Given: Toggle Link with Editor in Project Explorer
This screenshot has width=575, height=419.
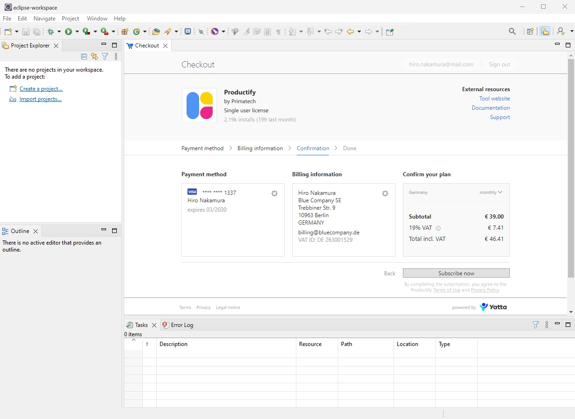Looking at the screenshot, I should pos(94,57).
